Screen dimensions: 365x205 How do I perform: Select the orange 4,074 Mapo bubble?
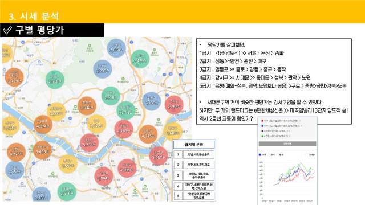pyautogui.click(x=43, y=125)
